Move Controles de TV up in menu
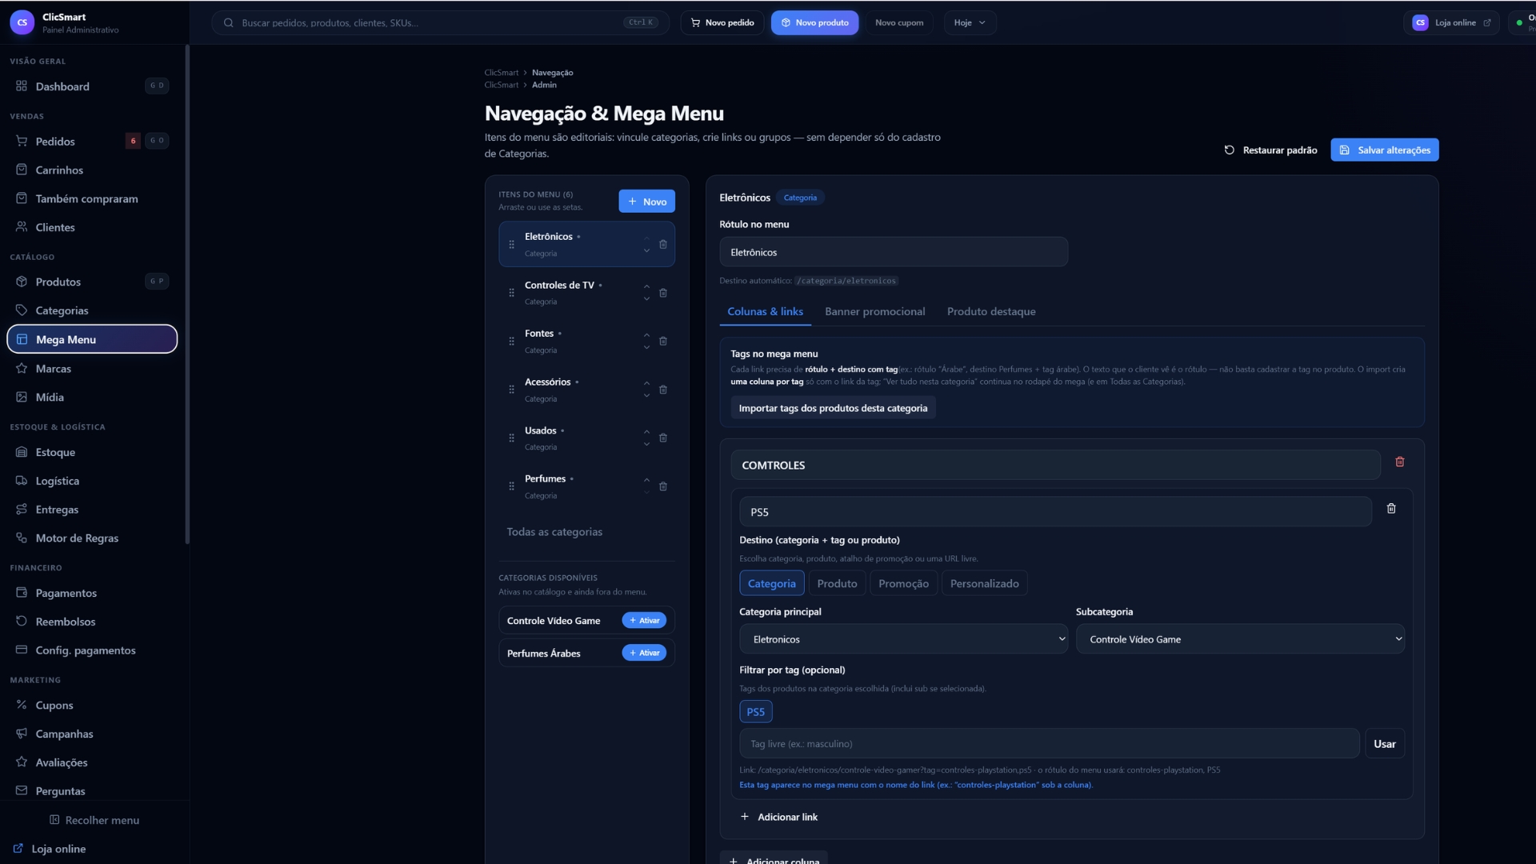 click(x=646, y=287)
